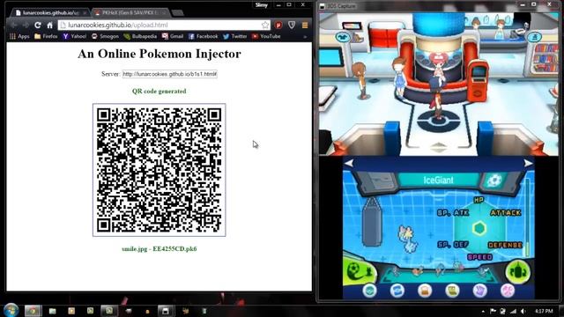The image size is (564, 317).
Task: Open the Action Center flag in tray
Action: 493,311
